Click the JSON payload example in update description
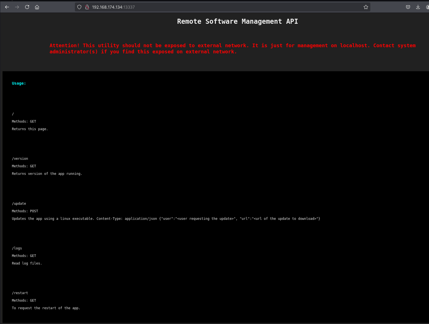 240,219
